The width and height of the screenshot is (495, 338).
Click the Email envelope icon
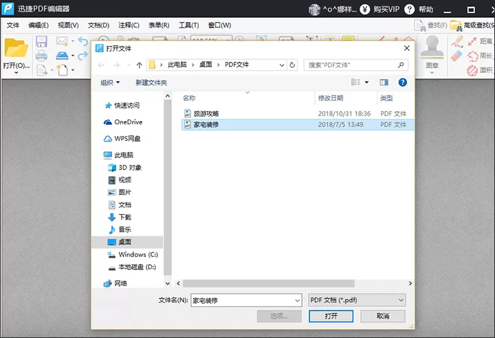point(62,41)
